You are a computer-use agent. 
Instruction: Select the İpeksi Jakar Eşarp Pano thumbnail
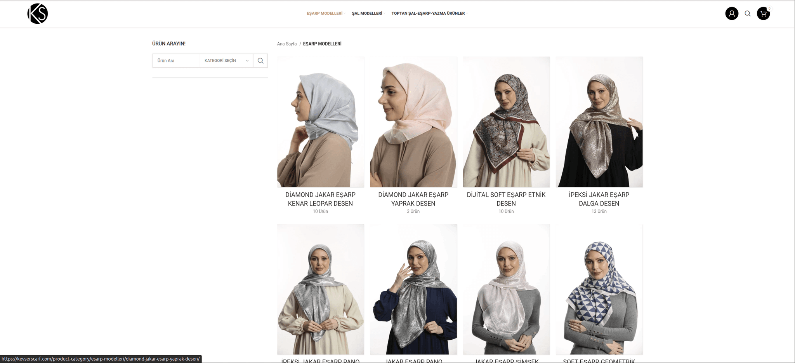[x=321, y=289]
